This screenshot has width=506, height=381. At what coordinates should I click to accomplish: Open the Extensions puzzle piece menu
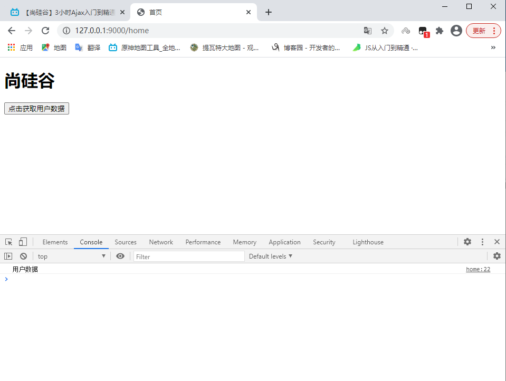point(440,31)
